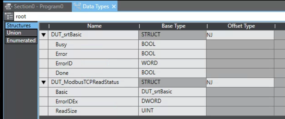Close the Data Types tab
This screenshot has width=285, height=119.
pos(114,7)
